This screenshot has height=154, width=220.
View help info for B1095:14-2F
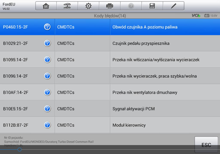tap(47, 60)
